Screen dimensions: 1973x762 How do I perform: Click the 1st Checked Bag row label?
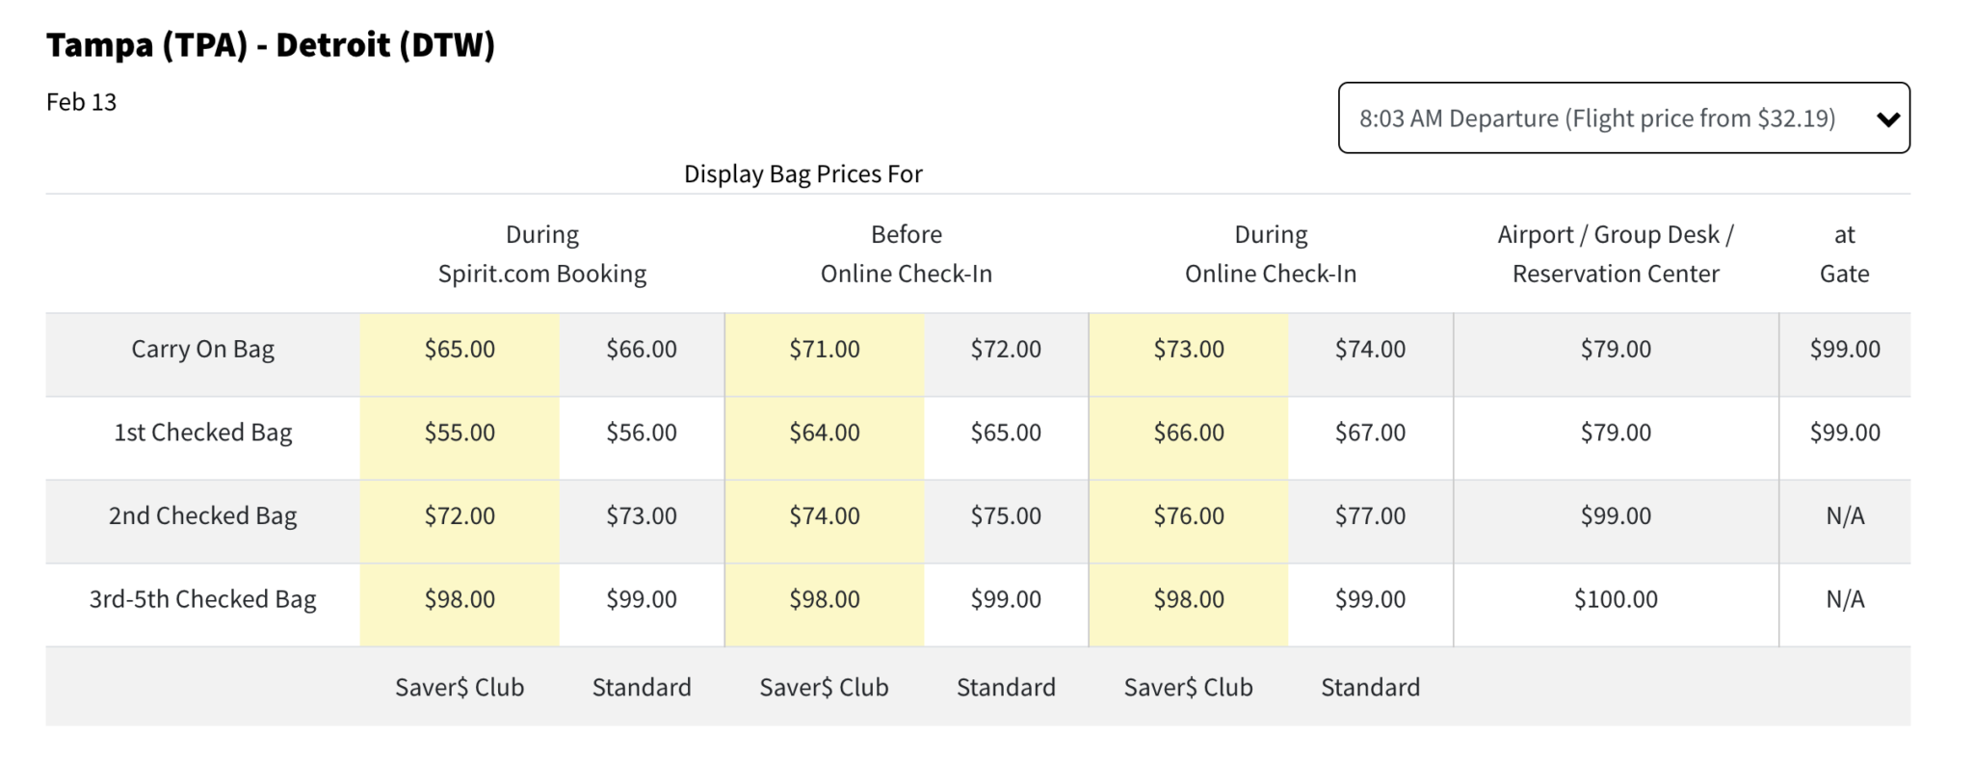[x=202, y=433]
